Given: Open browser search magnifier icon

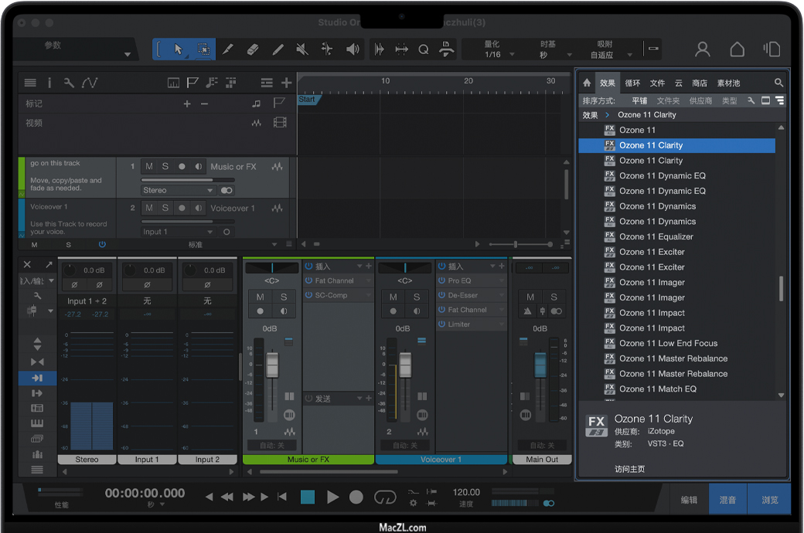Looking at the screenshot, I should pos(778,83).
